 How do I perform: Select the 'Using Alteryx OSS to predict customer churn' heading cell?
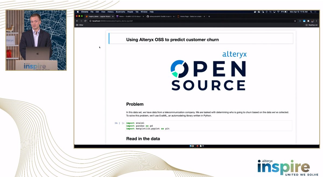[x=201, y=39]
